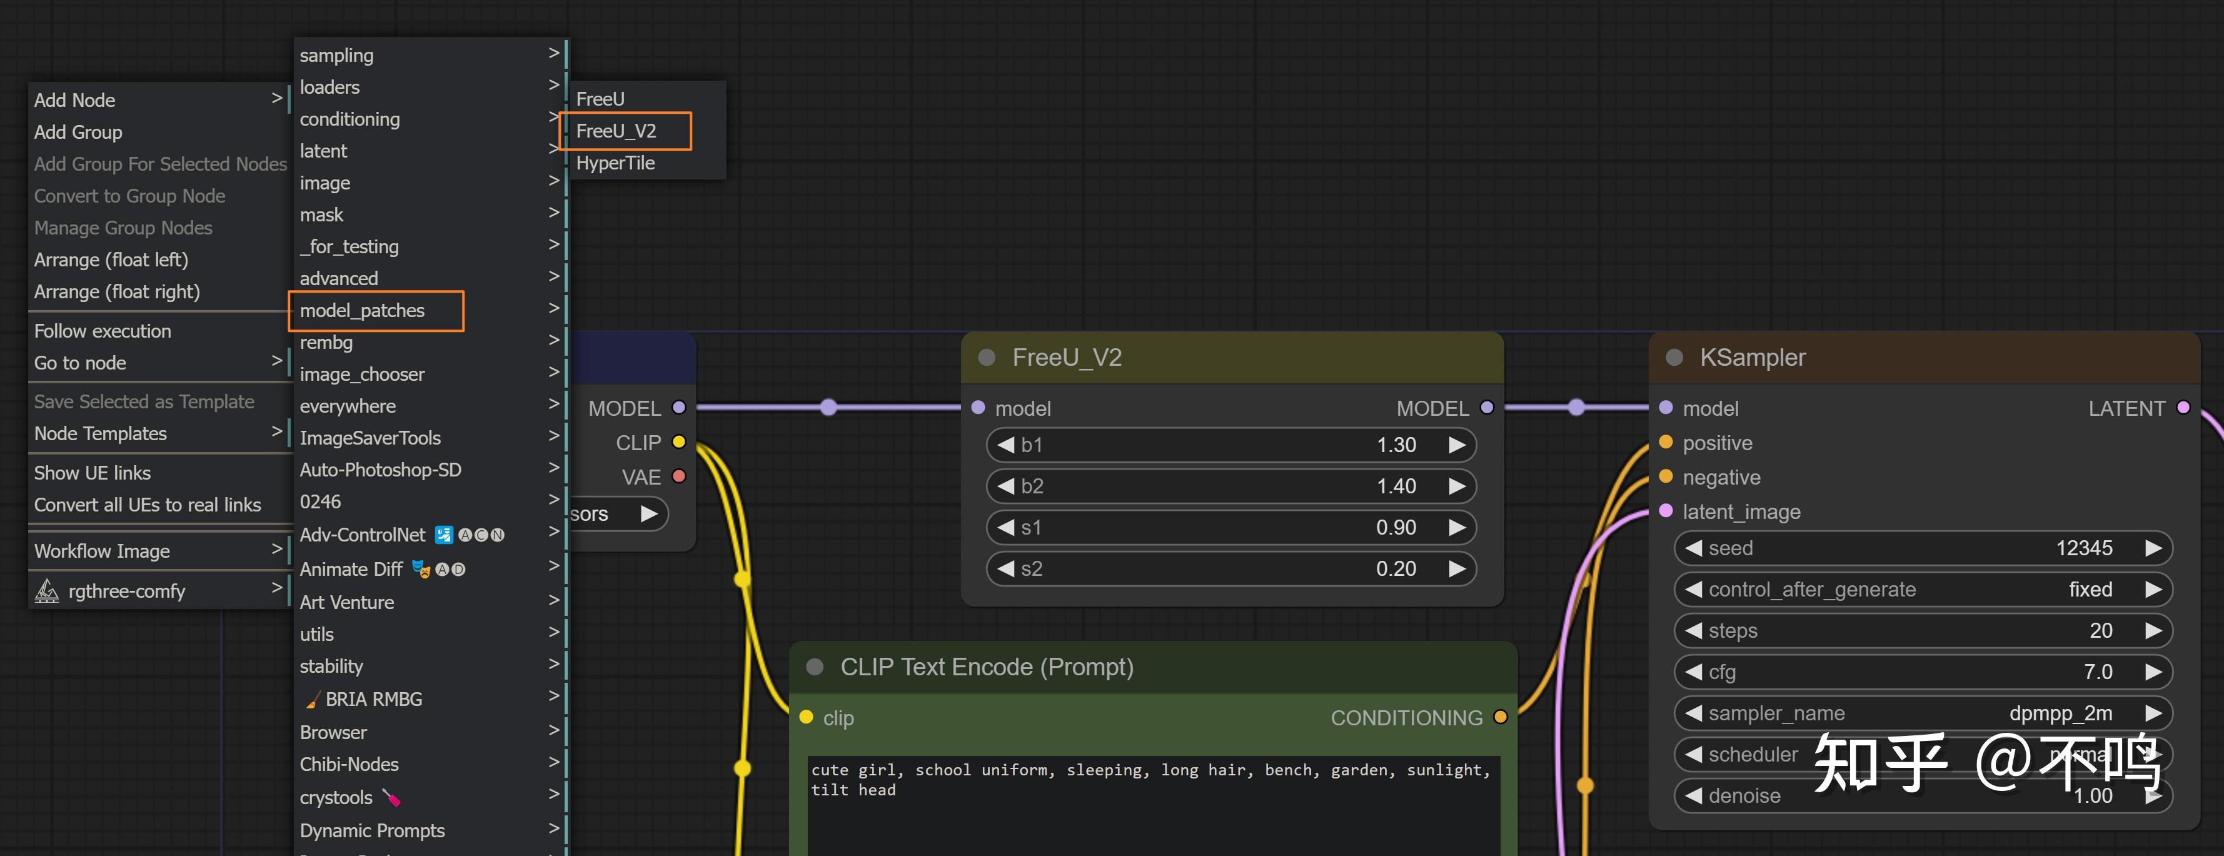Increase b1 value with the right arrow
Screen dimensions: 2224x856
coord(1457,445)
